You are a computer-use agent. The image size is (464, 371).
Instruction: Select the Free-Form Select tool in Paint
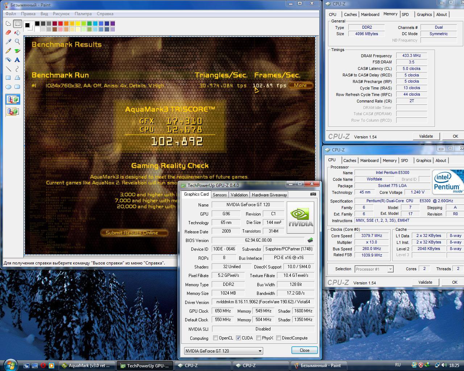point(8,24)
